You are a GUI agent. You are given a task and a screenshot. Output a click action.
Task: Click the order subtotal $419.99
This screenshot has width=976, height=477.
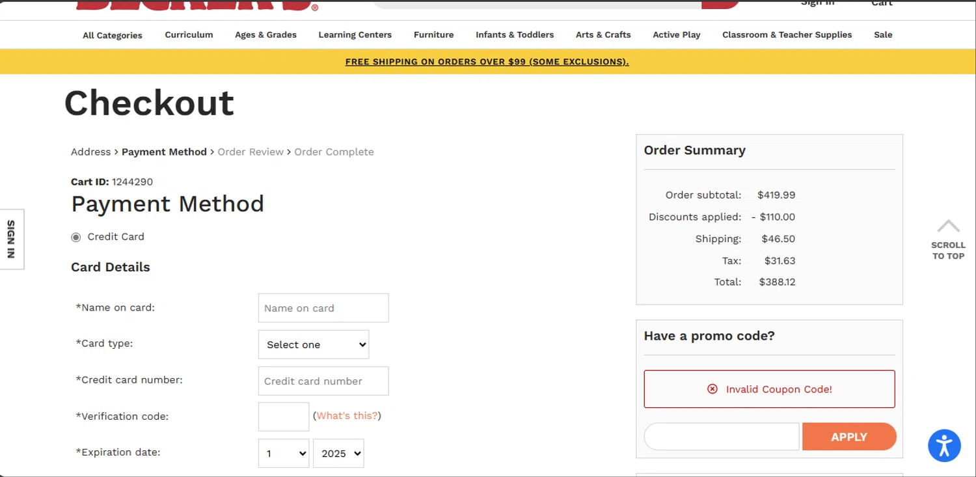(776, 195)
